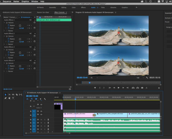The width and height of the screenshot is (172, 139).
Task: Check Bypass box under Audio Effects 2
Action: (20, 39)
